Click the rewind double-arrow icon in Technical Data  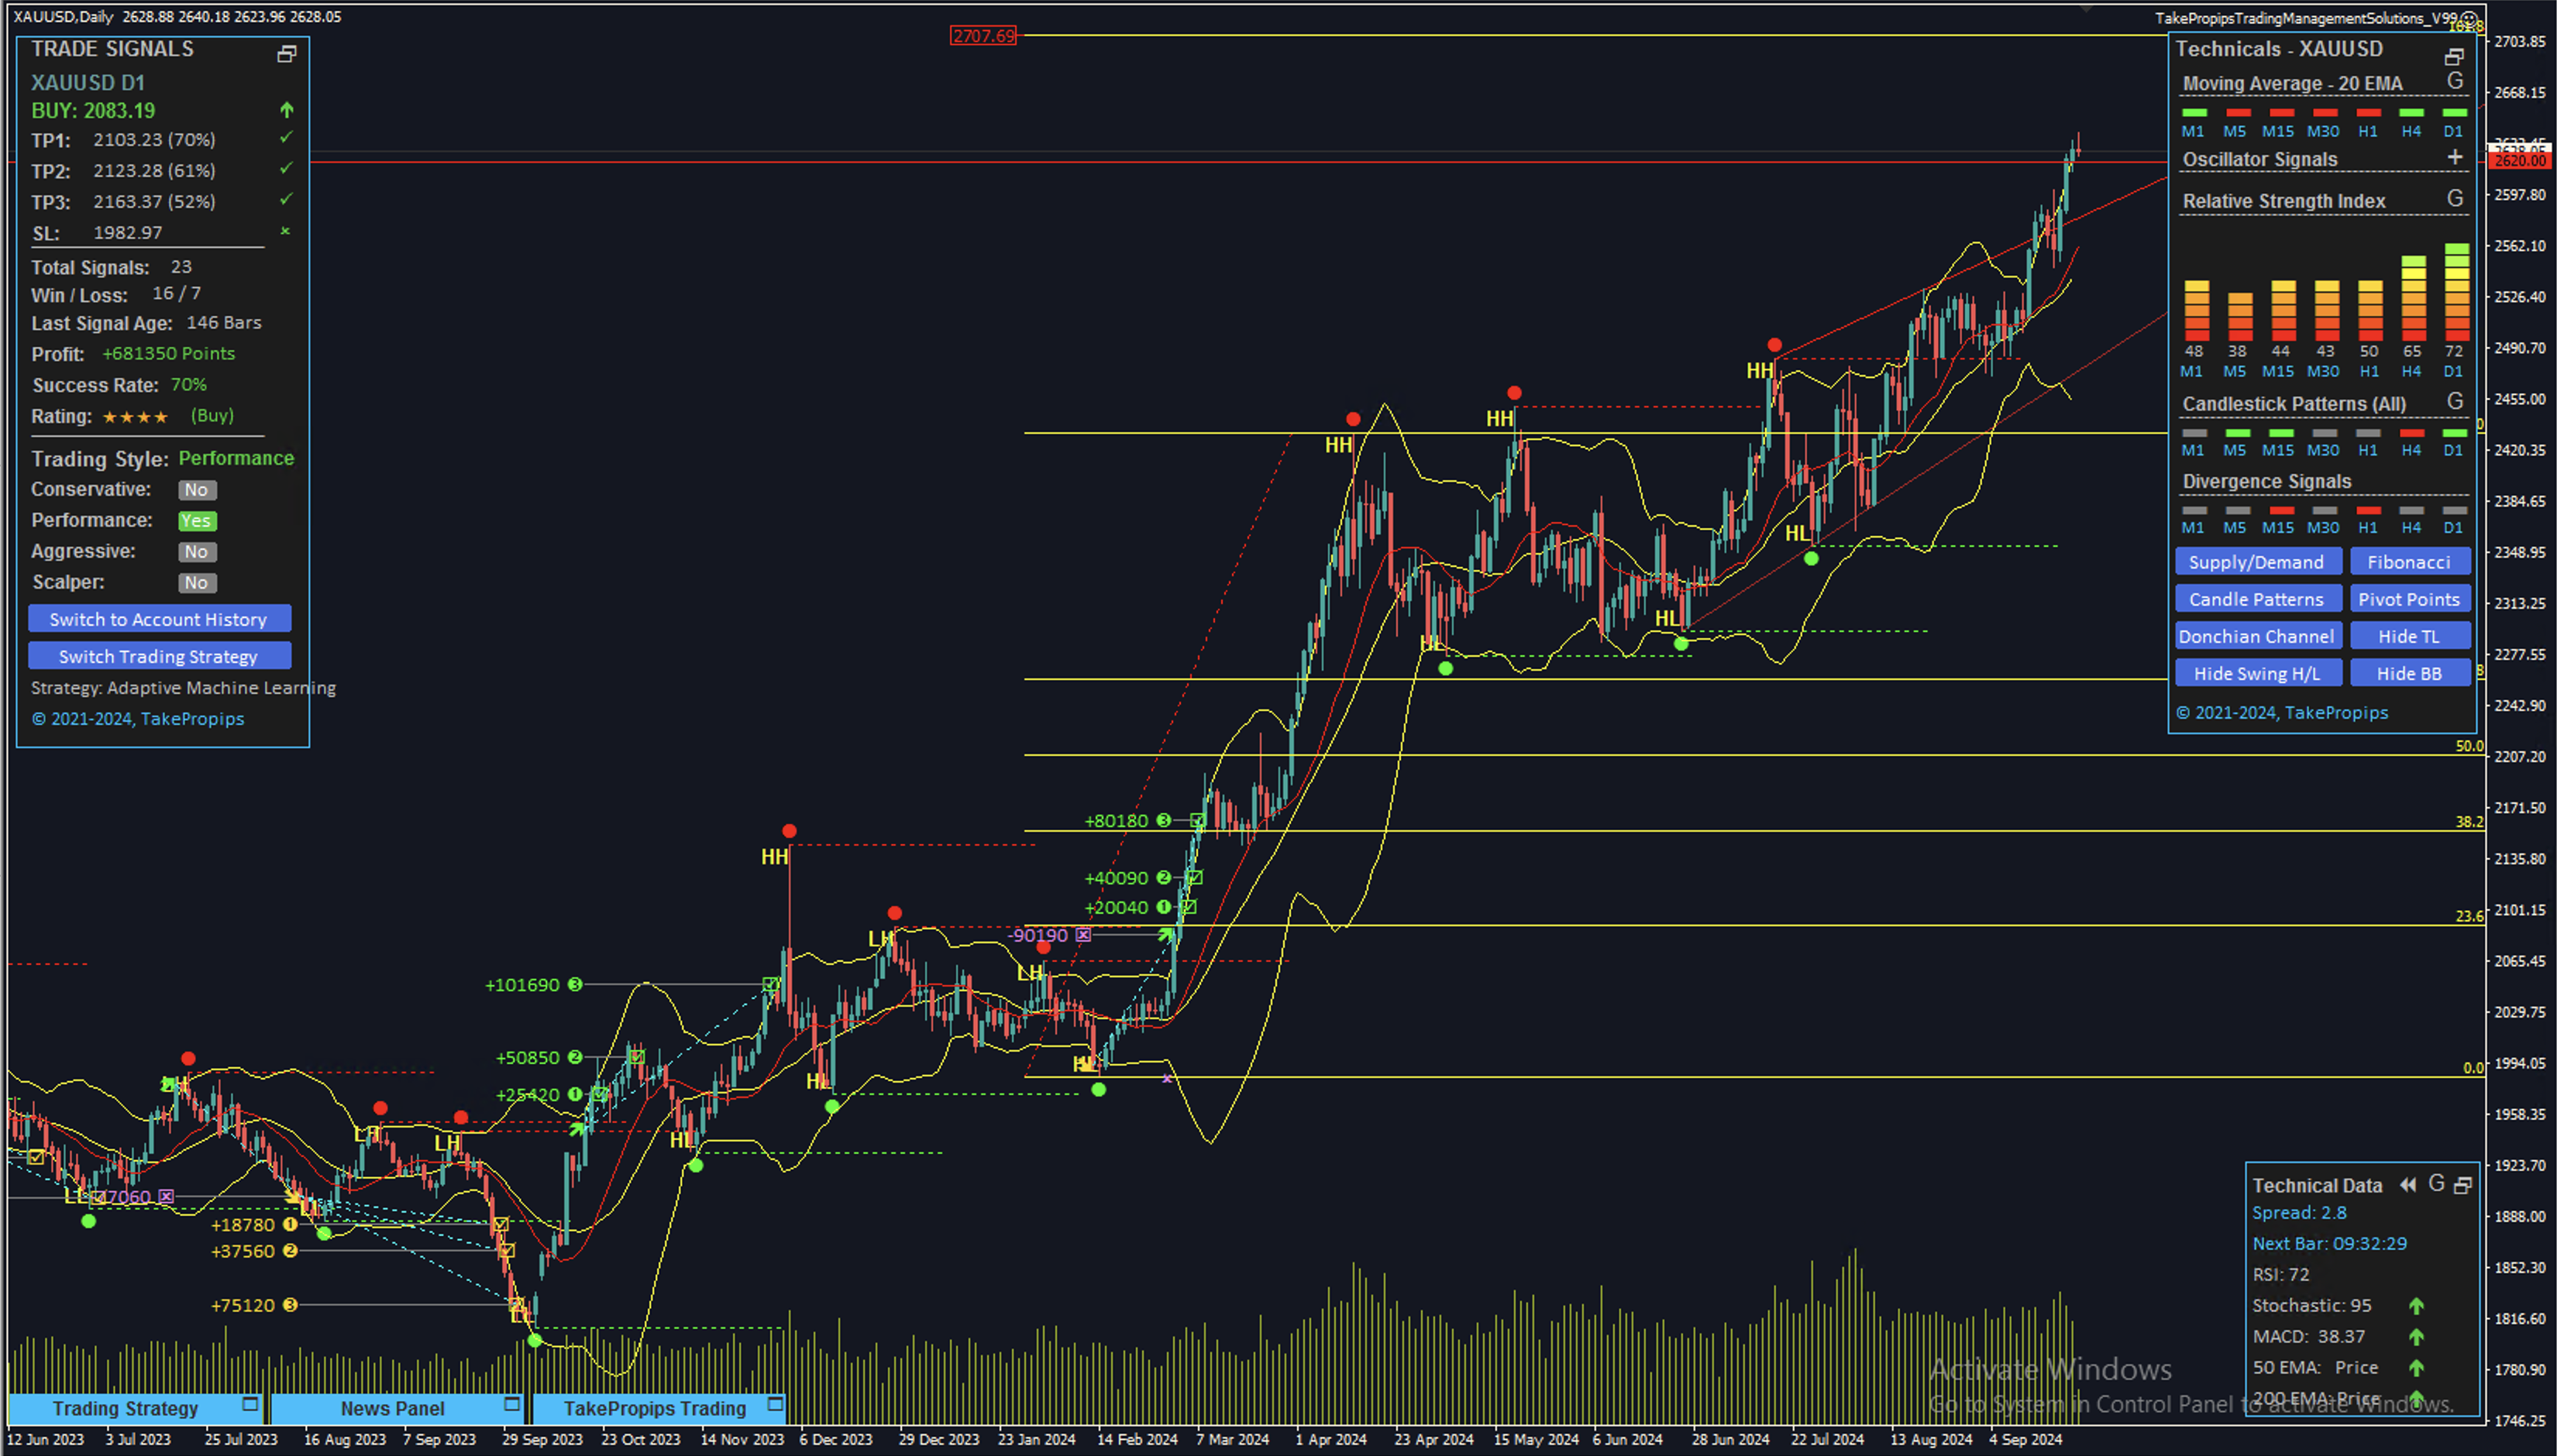2408,1185
